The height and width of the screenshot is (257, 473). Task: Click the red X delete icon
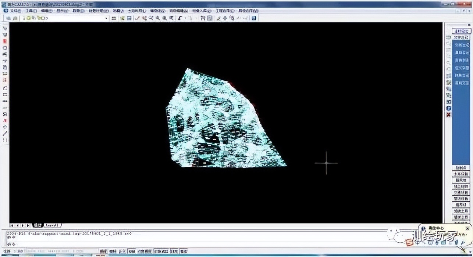pyautogui.click(x=448, y=115)
